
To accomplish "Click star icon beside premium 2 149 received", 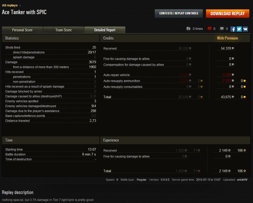I will point(229,150).
